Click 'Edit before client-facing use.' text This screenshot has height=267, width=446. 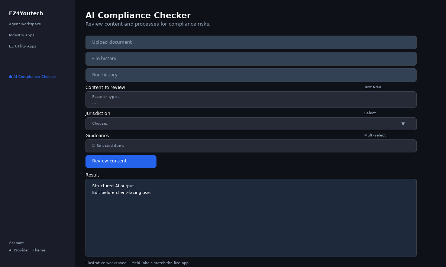point(122,193)
